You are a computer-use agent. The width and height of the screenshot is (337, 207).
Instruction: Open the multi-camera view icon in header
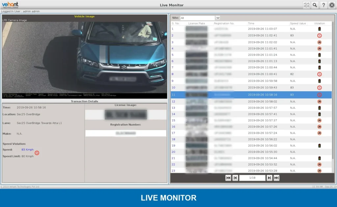click(306, 5)
